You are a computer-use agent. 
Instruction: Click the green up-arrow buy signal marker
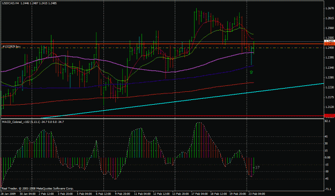coord(251,72)
